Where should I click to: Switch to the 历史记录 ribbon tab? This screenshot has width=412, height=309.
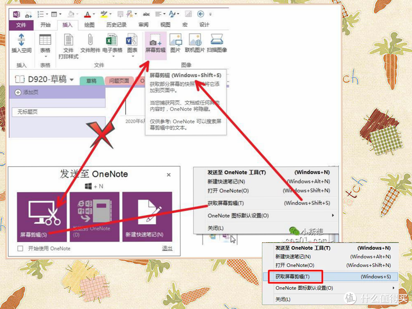tap(116, 25)
